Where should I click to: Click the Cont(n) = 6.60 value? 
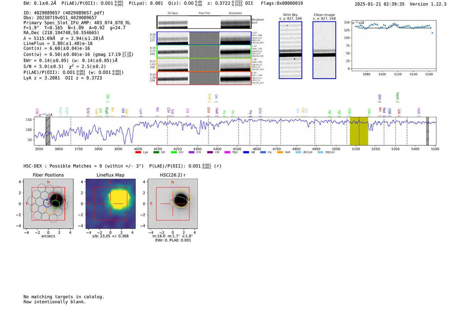pyautogui.click(x=57, y=48)
